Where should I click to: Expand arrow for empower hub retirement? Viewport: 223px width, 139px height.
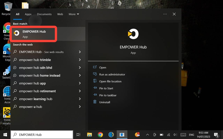tap(80, 91)
